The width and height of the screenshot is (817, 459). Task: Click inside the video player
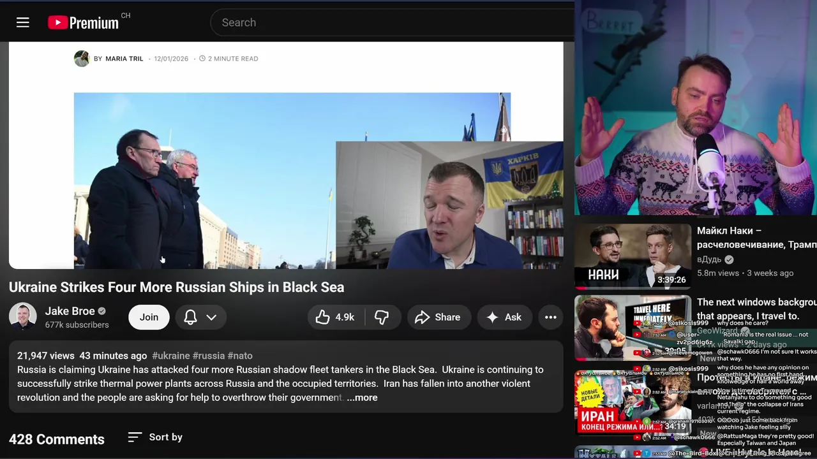(286, 155)
